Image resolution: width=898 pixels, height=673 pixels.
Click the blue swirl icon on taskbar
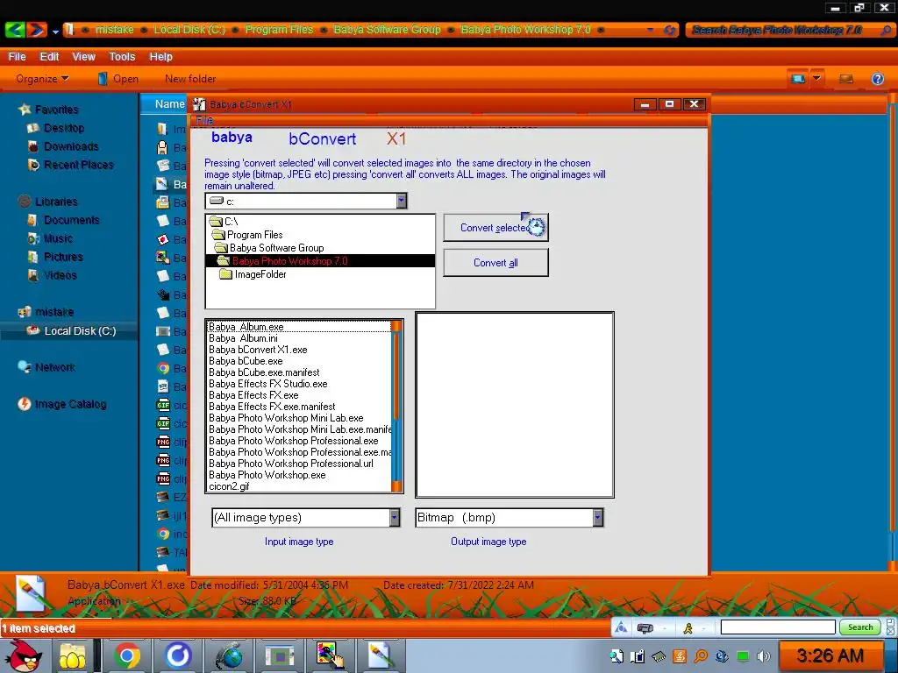tap(177, 655)
